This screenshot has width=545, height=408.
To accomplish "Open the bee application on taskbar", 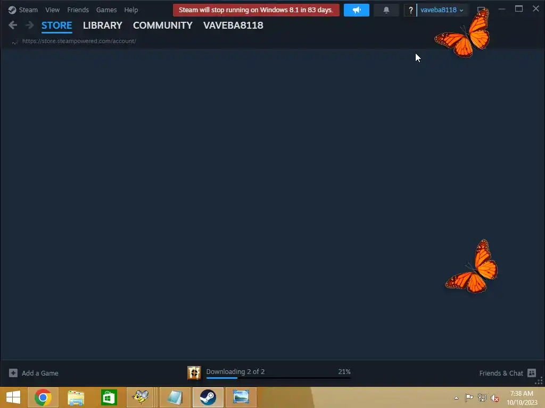I will pyautogui.click(x=140, y=397).
